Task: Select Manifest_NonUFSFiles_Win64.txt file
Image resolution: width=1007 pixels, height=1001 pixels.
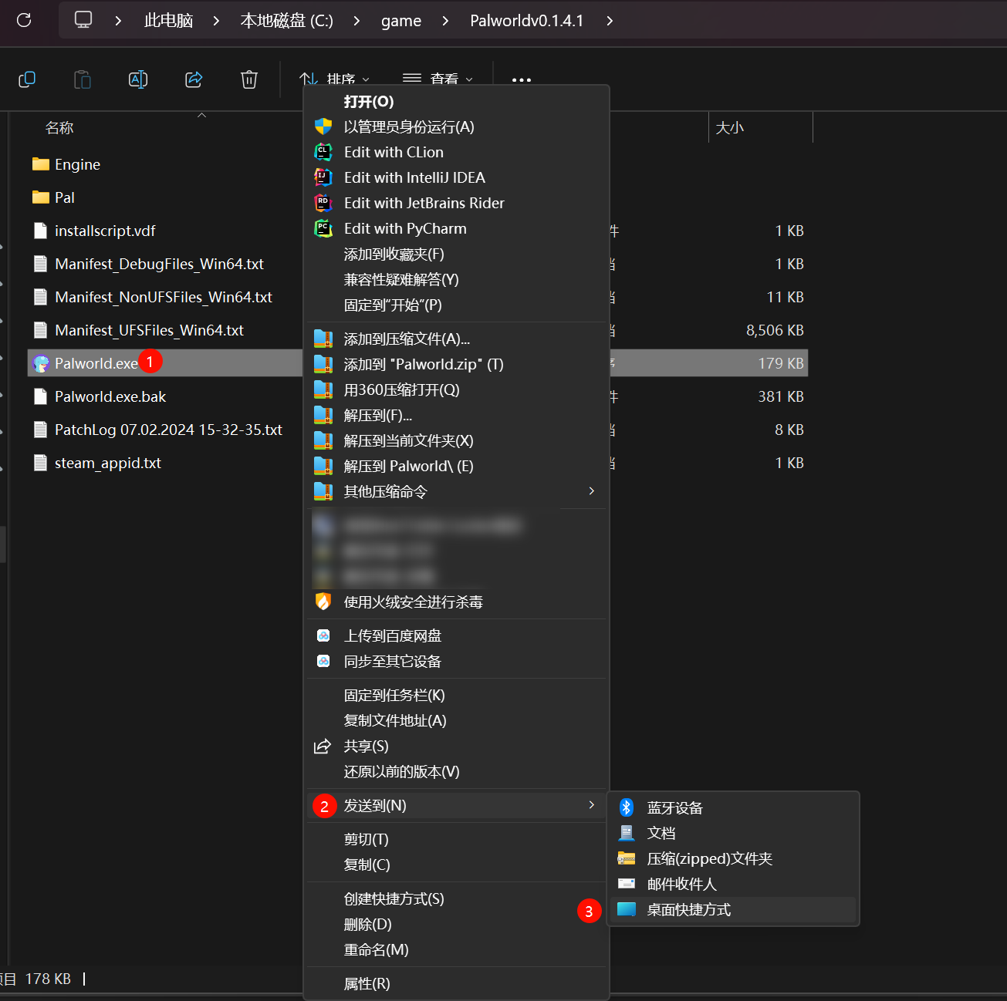Action: (164, 297)
